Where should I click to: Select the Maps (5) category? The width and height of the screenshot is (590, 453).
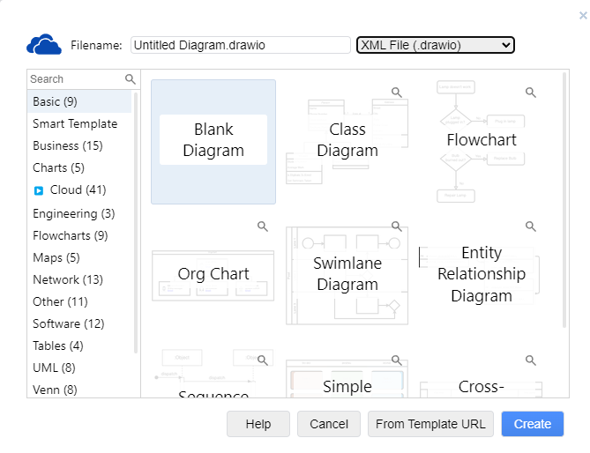79,257
